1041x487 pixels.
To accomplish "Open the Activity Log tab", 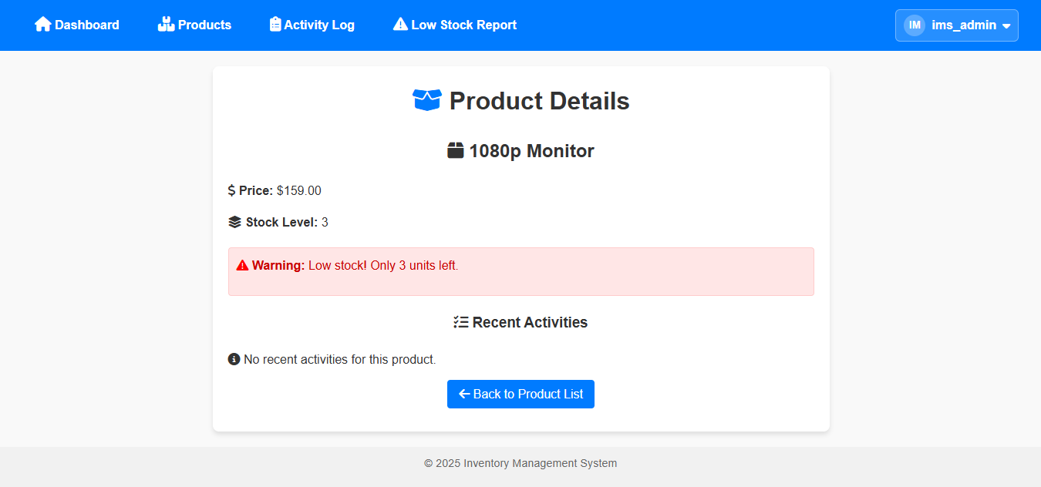I will 319,25.
